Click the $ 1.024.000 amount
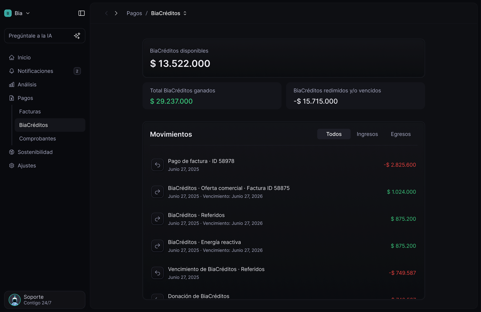481x312 pixels. (x=401, y=192)
